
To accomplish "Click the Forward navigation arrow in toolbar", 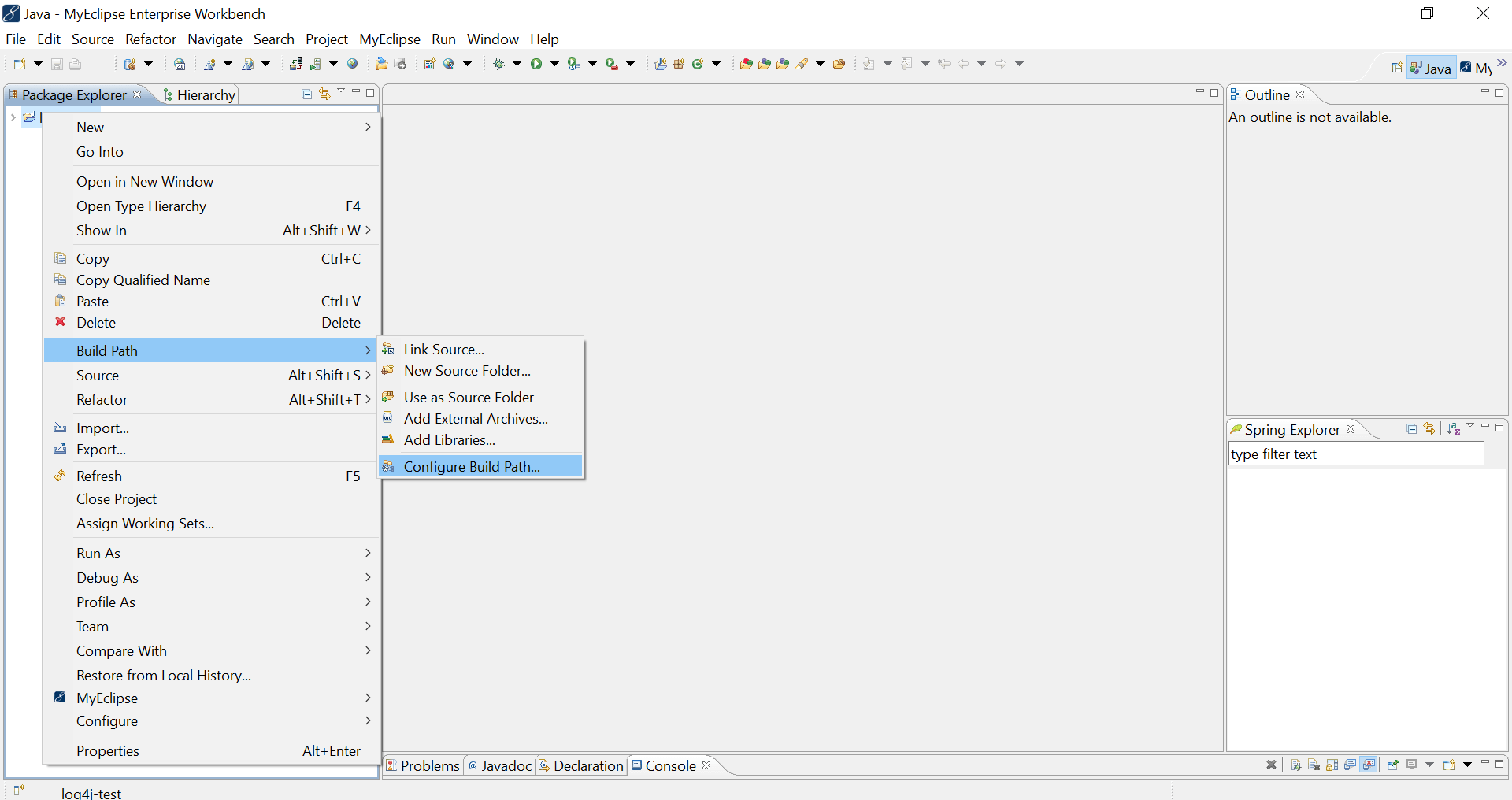I will 1001,64.
